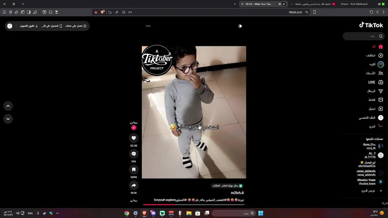Click the search magnifier icon in TikTok
Image resolution: width=388 pixels, height=218 pixels.
pos(381,36)
